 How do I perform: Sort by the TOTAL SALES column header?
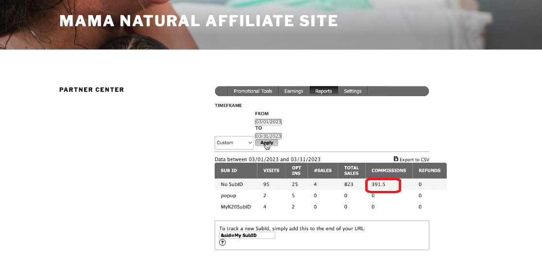coord(352,171)
